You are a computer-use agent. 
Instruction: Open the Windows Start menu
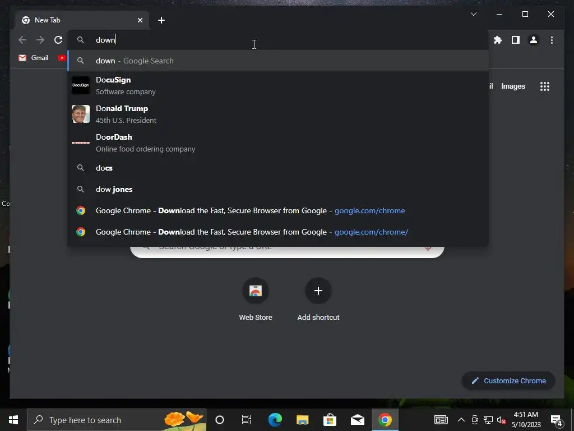click(13, 420)
